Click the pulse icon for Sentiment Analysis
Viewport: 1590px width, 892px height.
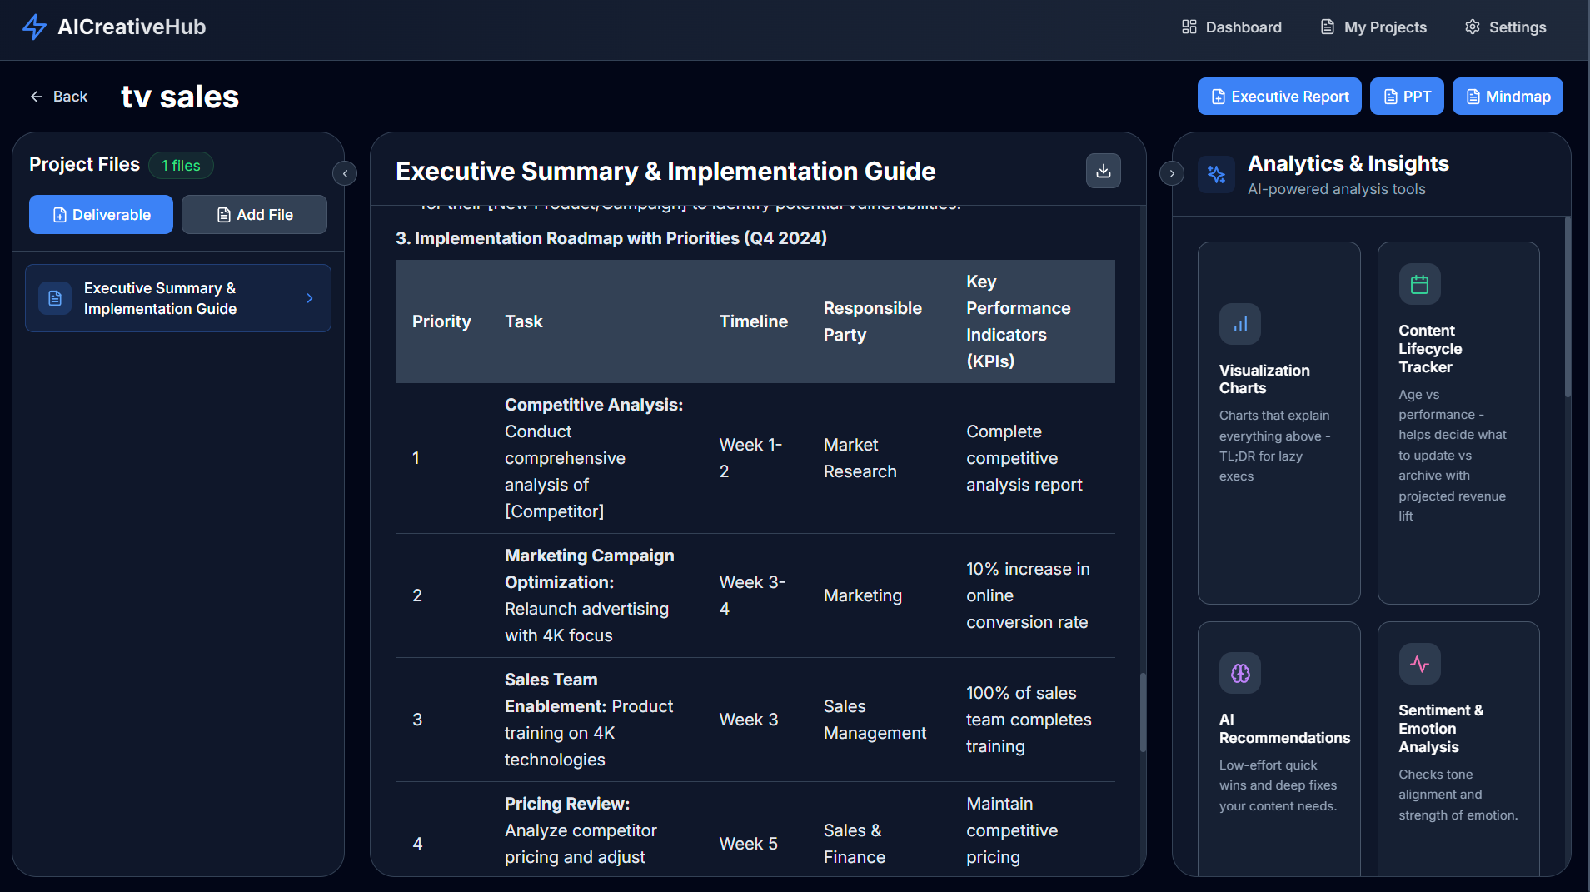(x=1419, y=664)
